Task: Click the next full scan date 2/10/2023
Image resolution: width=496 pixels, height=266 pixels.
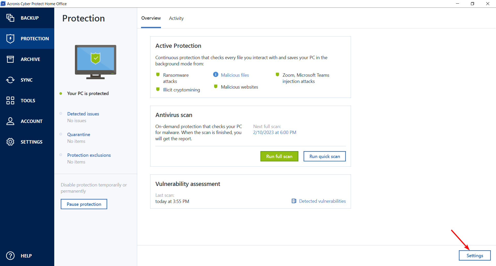Action: tap(275, 132)
